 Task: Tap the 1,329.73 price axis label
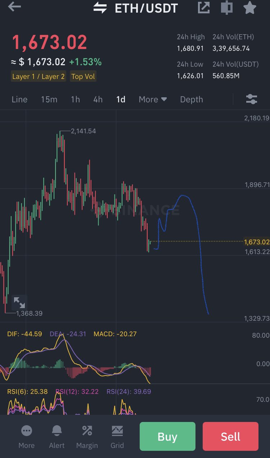click(257, 318)
